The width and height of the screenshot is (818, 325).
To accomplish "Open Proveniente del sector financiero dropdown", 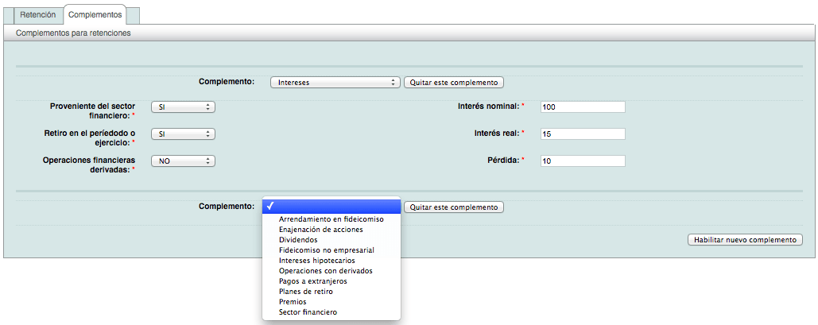I will (183, 107).
